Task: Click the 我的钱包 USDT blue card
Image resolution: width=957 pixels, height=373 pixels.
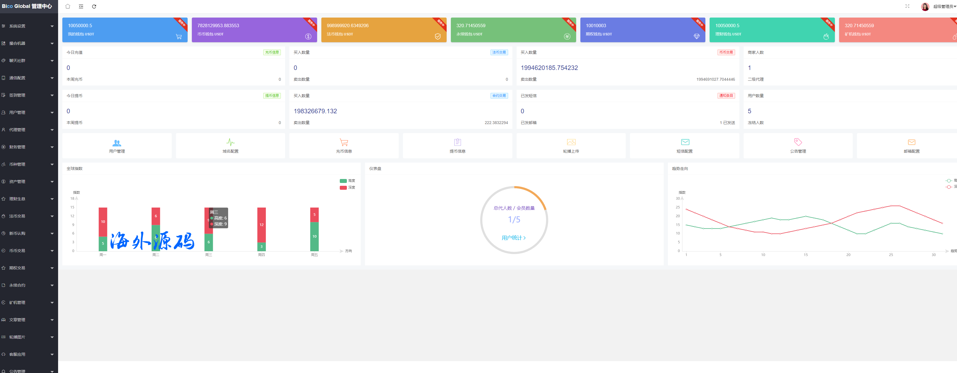Action: 124,30
